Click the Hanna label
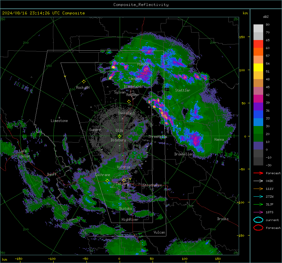282x263 pixels. [219, 139]
